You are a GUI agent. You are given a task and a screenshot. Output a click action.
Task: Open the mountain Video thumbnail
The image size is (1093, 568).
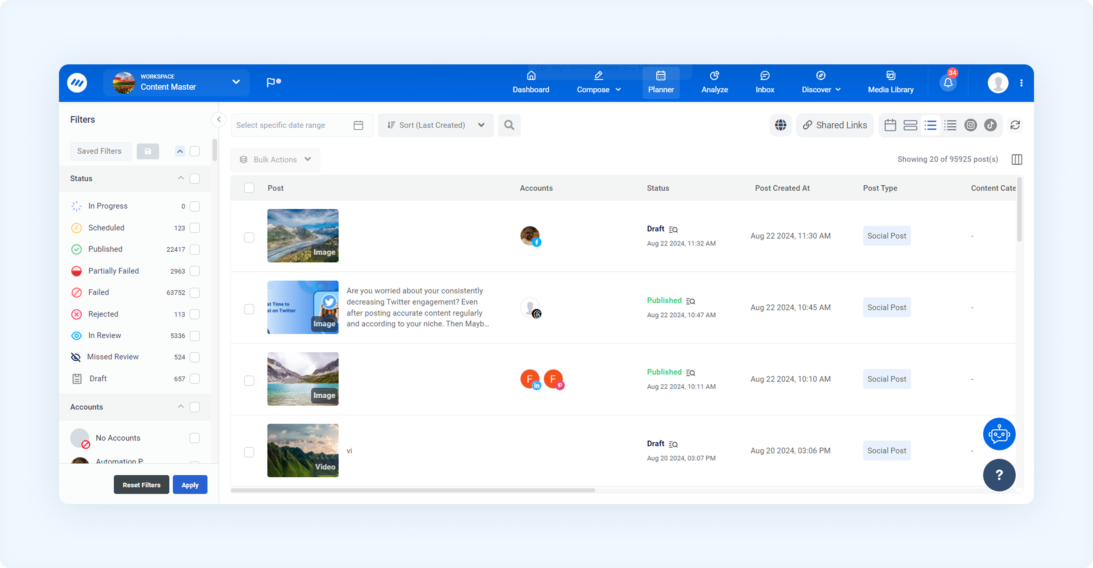tap(302, 451)
